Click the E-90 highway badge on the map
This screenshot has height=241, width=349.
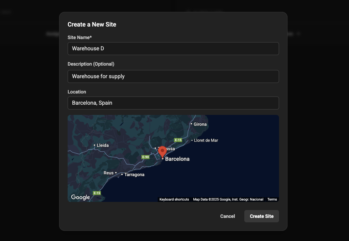(x=145, y=157)
